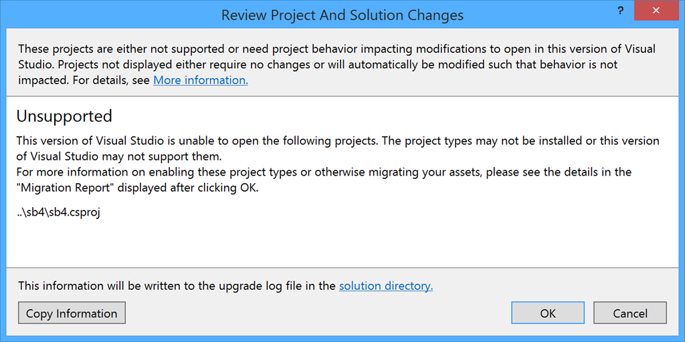Select the ..\sb4\sb4.csproj project entry
Viewport: 685px width, 342px height.
[x=59, y=213]
